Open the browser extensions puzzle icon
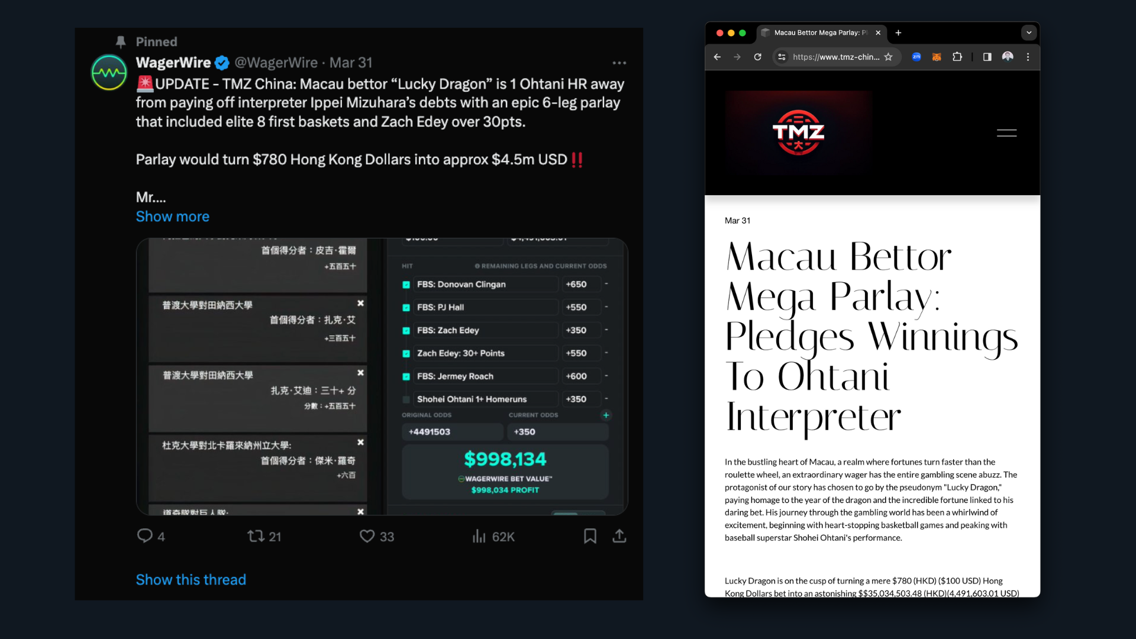1136x639 pixels. click(x=957, y=57)
